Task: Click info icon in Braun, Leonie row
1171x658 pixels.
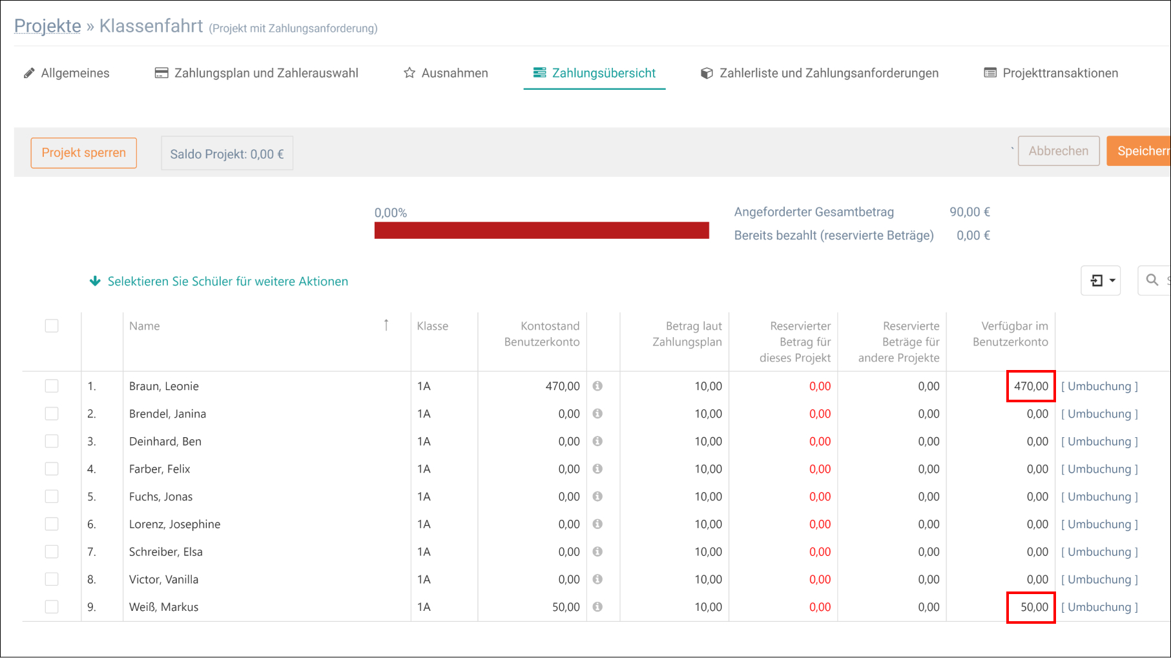Action: (597, 386)
